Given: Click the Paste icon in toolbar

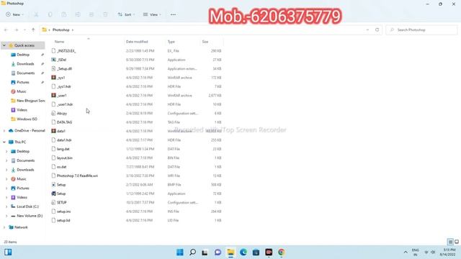Looking at the screenshot, I should 64,14.
